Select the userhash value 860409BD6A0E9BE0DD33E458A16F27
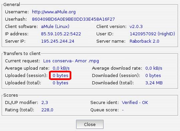The width and height of the screenshot is (180, 131). click(x=73, y=19)
